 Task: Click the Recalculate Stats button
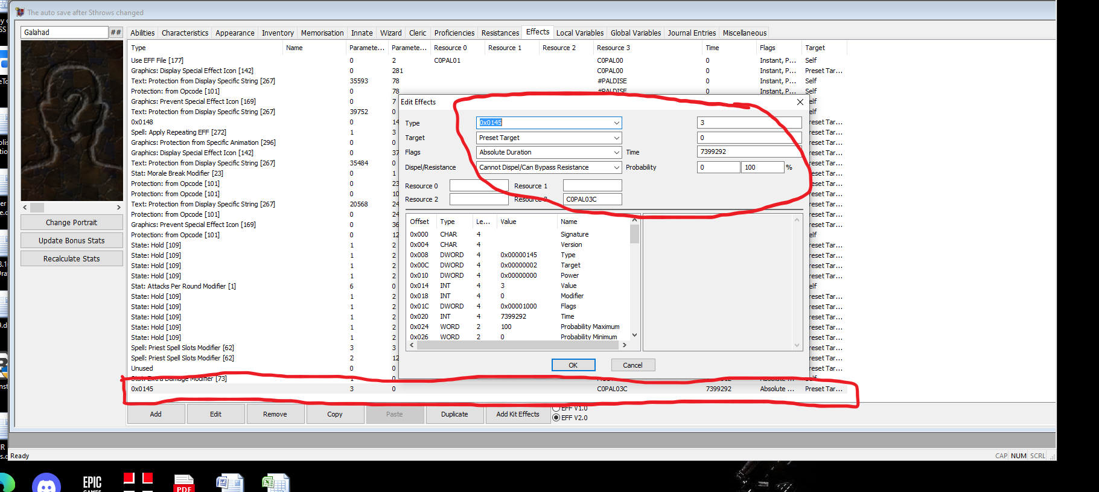point(72,258)
